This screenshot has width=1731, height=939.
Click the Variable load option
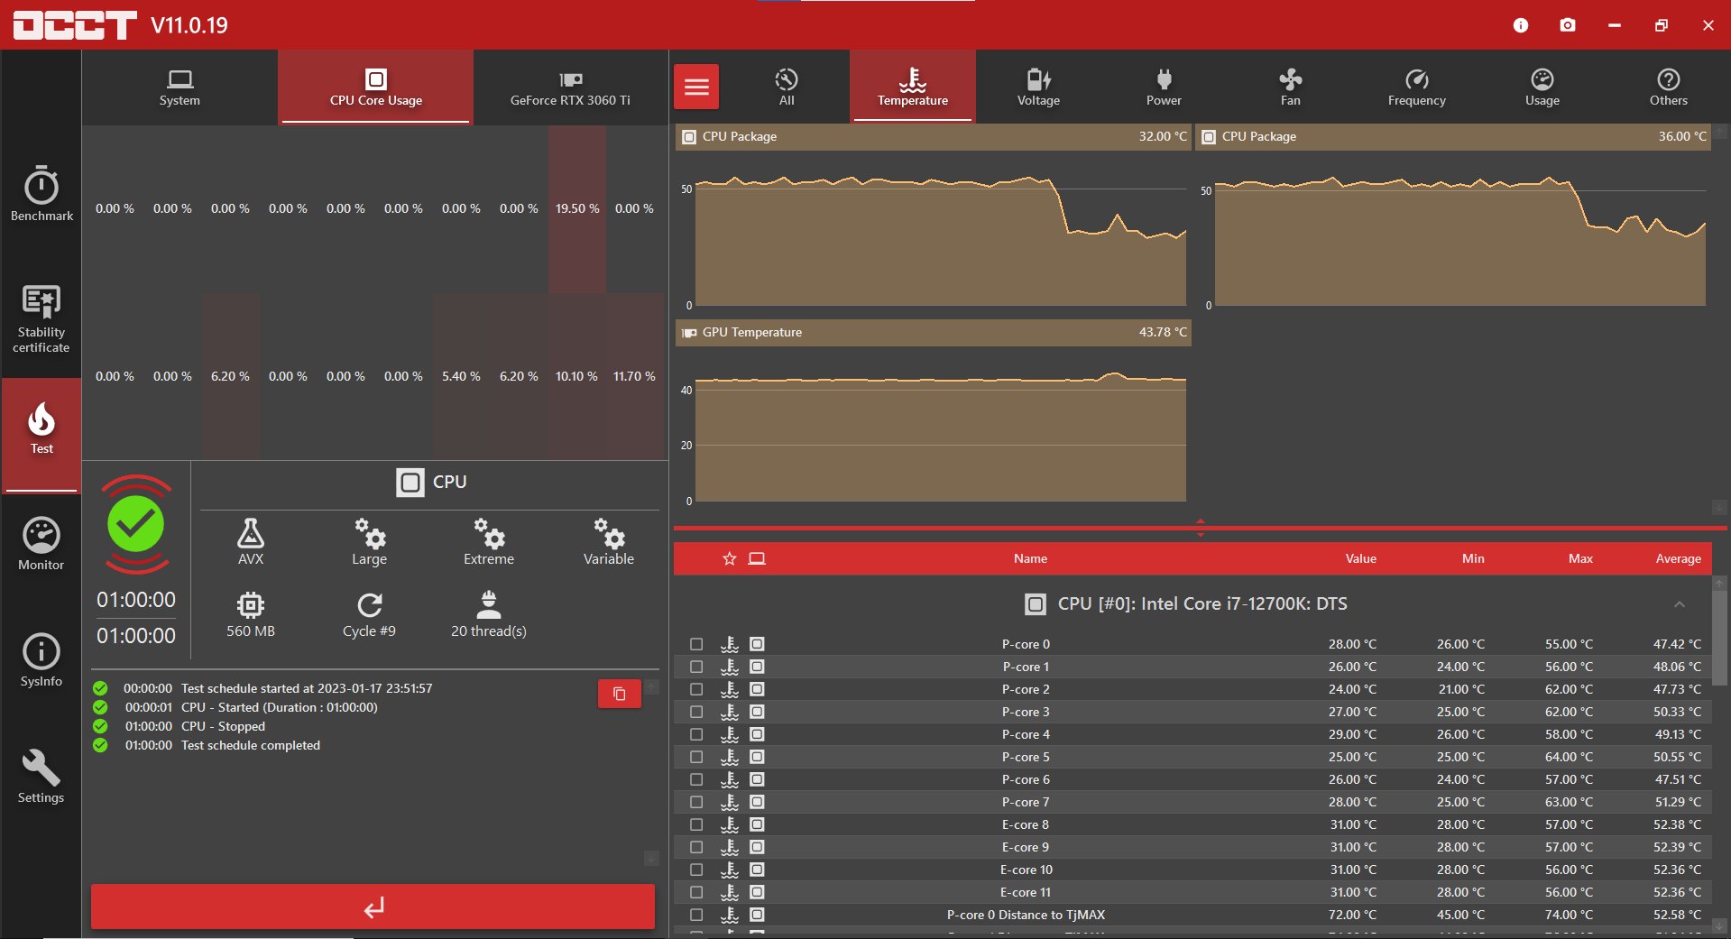pos(609,541)
